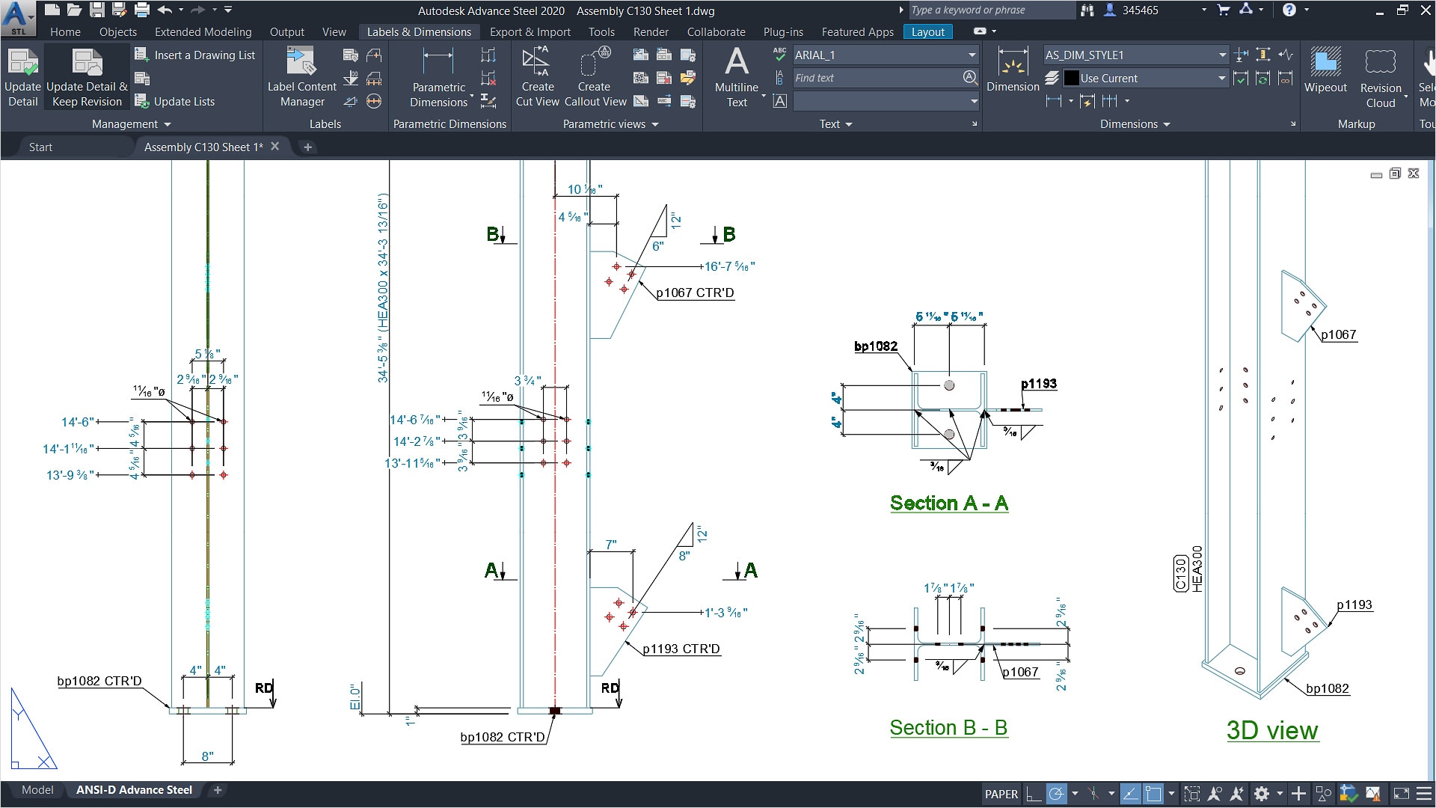Viewport: 1436px width, 808px height.
Task: Open polar tracking settings dropdown arrow
Action: tap(1075, 794)
